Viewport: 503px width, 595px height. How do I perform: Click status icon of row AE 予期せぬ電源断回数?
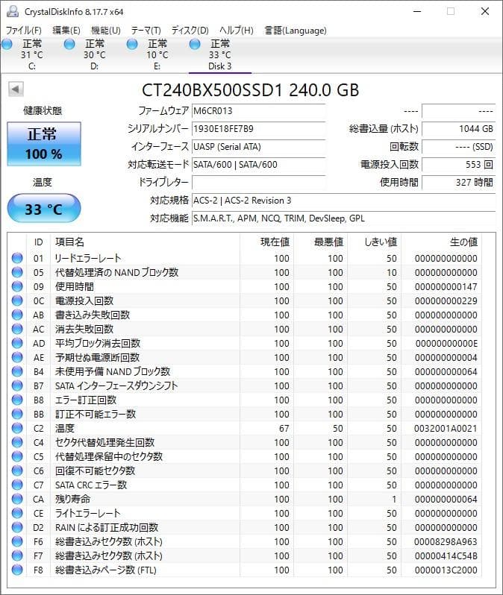pos(17,357)
